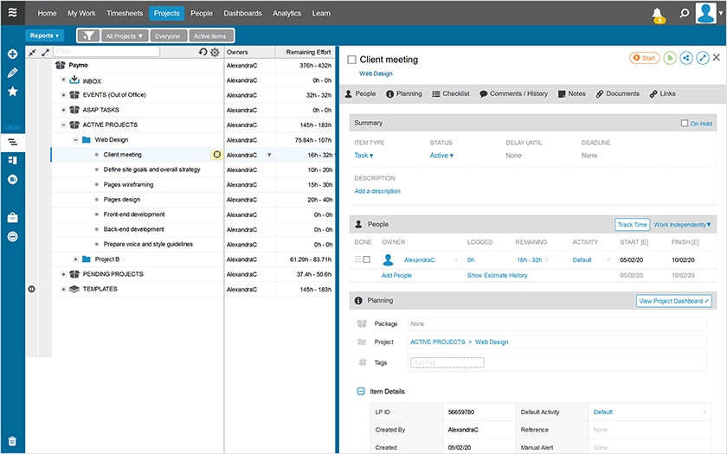Collapse the Web Design folder
The image size is (727, 454).
[75, 140]
